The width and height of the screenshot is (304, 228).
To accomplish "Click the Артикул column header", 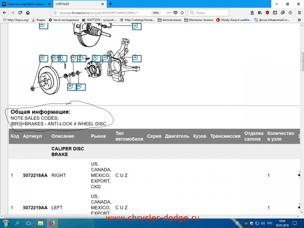I will 32,136.
